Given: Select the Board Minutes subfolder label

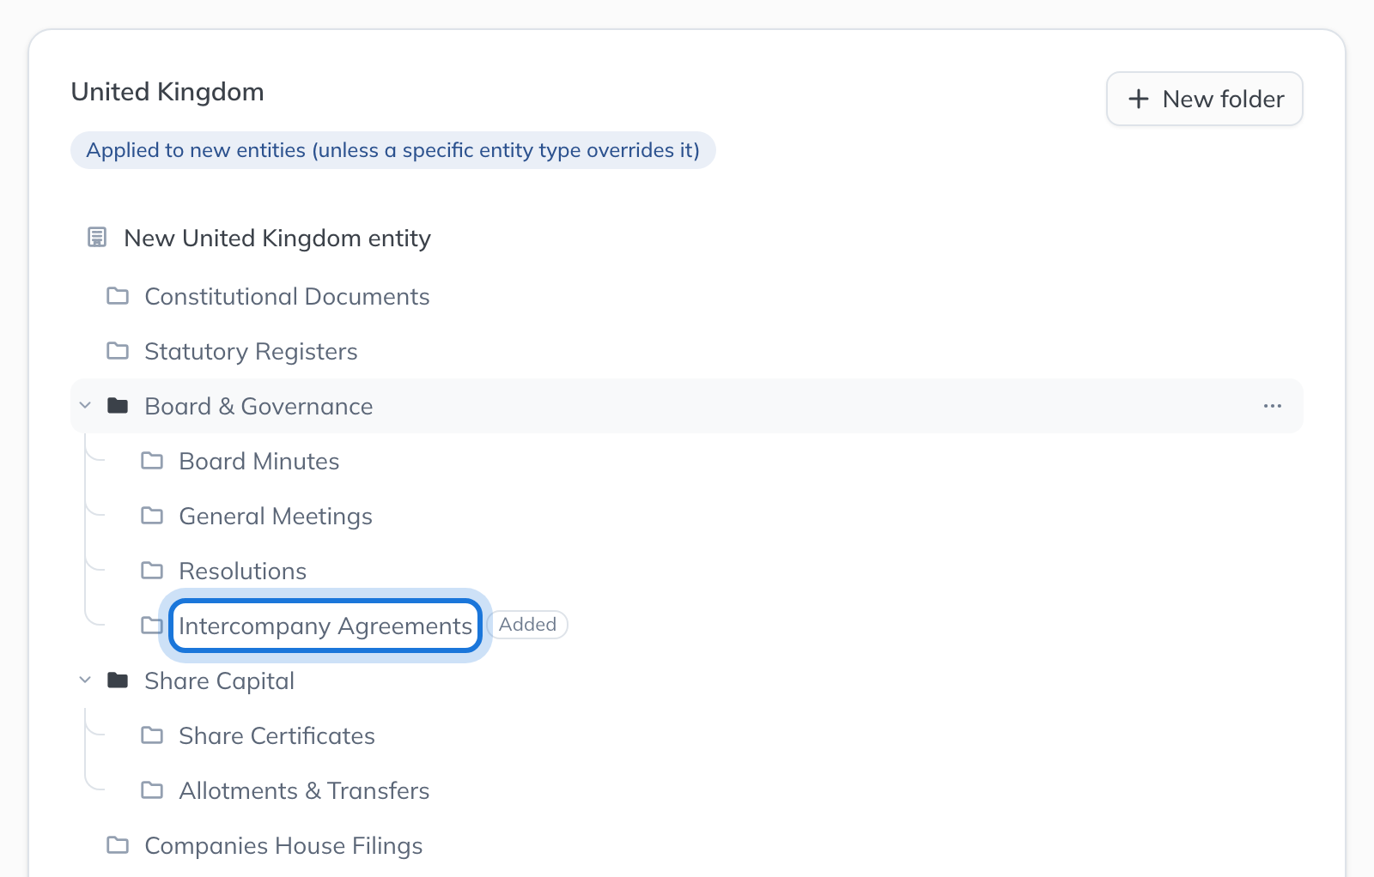Looking at the screenshot, I should (x=259, y=461).
